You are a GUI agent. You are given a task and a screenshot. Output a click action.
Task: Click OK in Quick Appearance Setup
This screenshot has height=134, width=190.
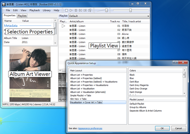coord(162,128)
